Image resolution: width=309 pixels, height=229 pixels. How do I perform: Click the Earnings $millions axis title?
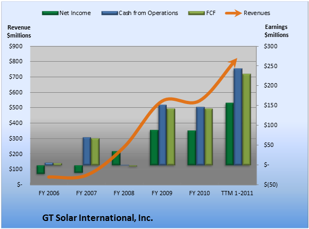276,31
